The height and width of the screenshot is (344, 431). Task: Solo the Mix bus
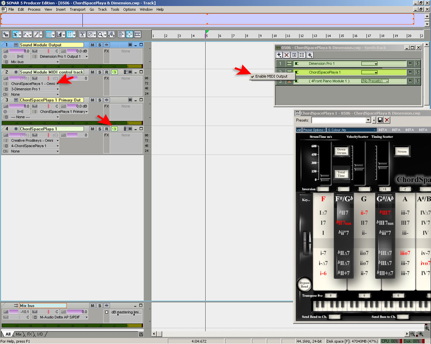coord(100,306)
